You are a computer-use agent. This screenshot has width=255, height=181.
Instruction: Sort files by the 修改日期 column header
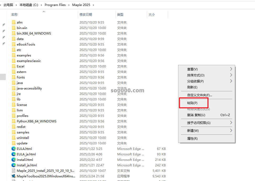86,15
